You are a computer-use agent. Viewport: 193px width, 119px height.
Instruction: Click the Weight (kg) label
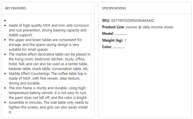[112, 40]
